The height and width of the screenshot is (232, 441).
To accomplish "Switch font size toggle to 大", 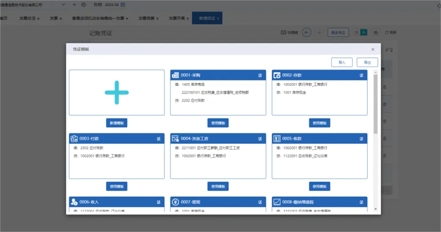I will pos(357,33).
